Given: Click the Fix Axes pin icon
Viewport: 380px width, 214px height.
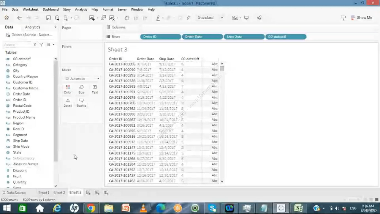Looking at the screenshot, I should 188,18.
